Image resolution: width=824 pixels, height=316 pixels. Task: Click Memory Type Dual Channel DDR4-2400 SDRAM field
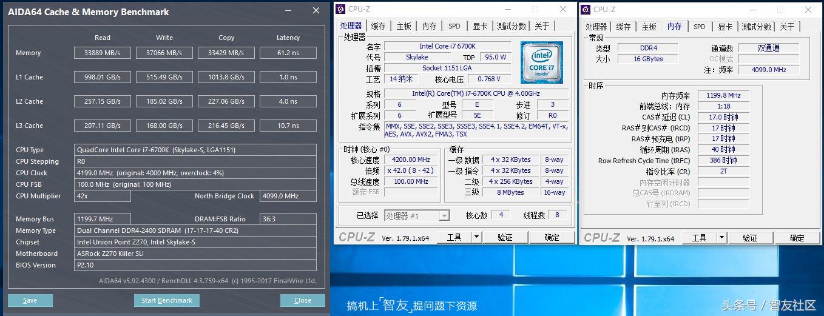click(x=195, y=230)
